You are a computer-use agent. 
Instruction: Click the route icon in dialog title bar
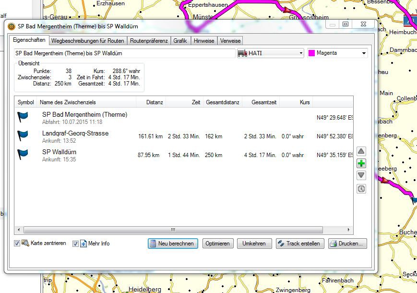point(12,26)
